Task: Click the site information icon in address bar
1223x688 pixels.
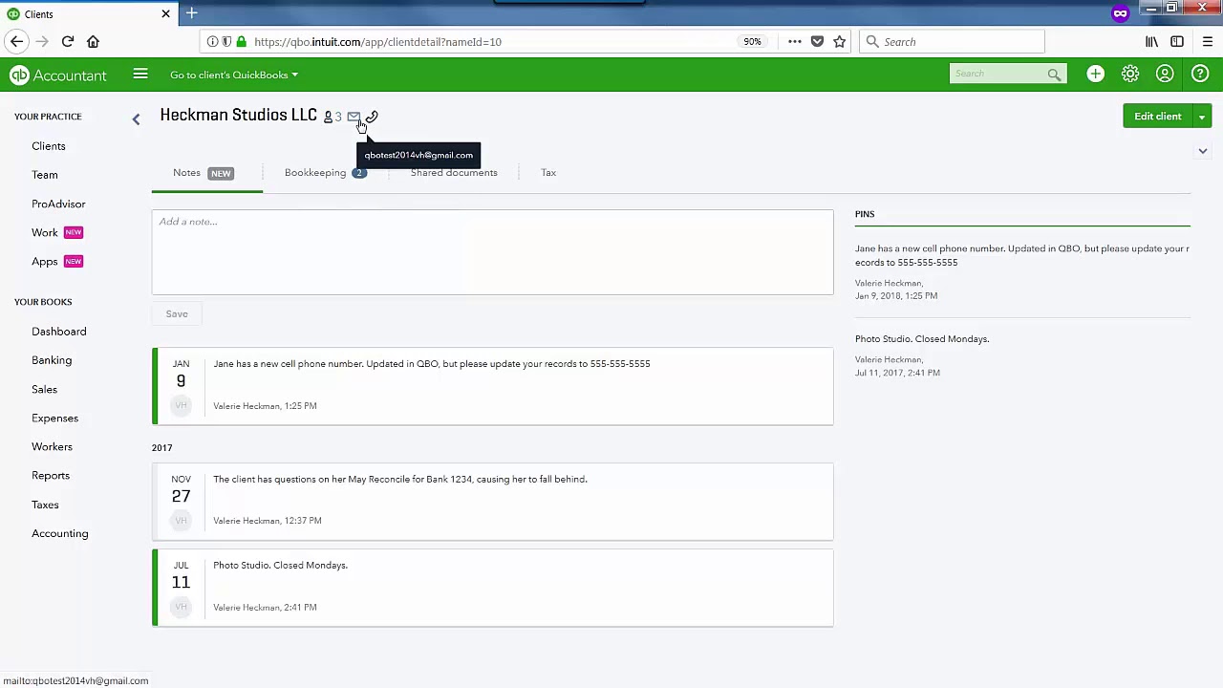Action: tap(211, 42)
